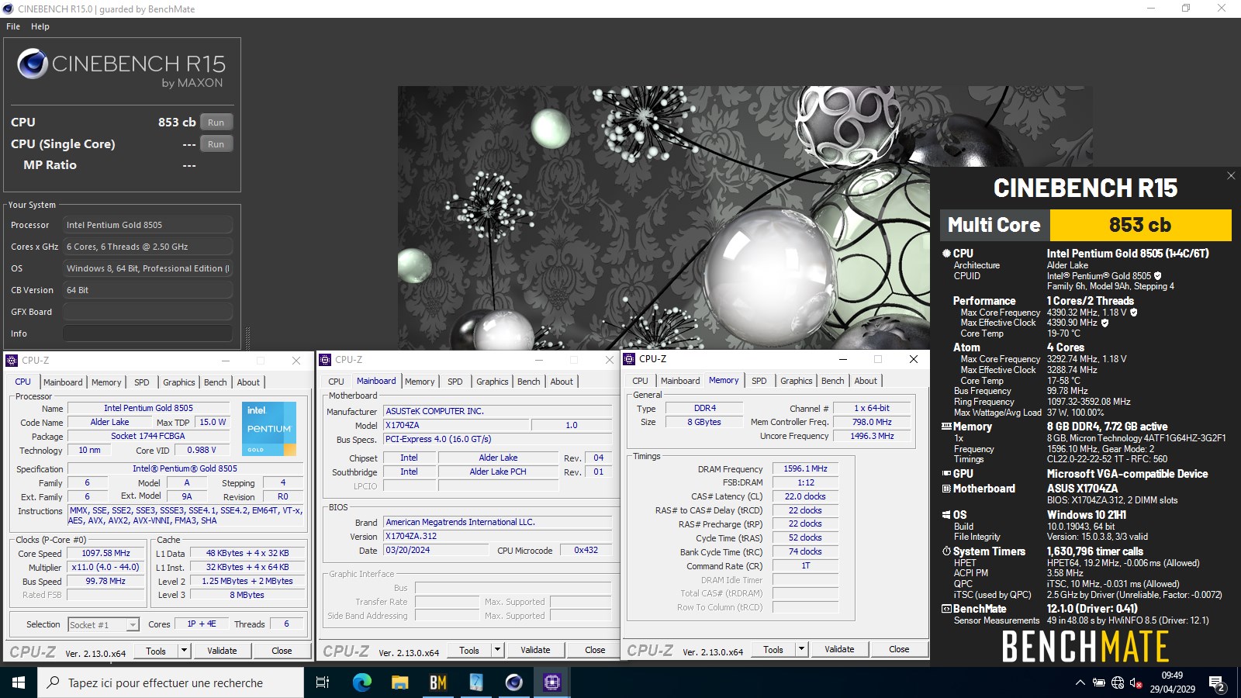Click the clock icon beside System Timers

946,551
